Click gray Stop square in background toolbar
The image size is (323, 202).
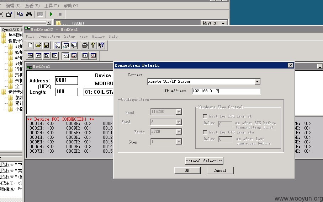[x=60, y=14]
